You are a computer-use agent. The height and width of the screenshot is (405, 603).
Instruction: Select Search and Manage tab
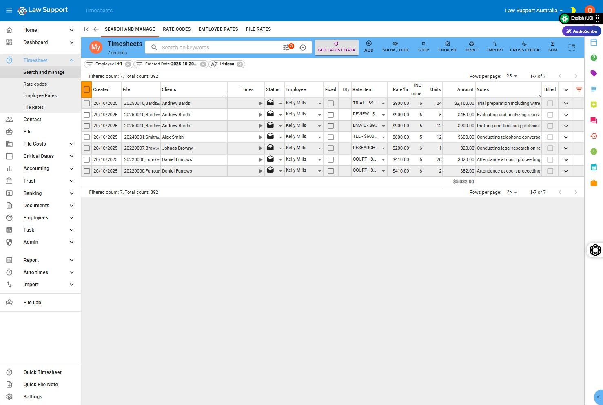[x=130, y=29]
